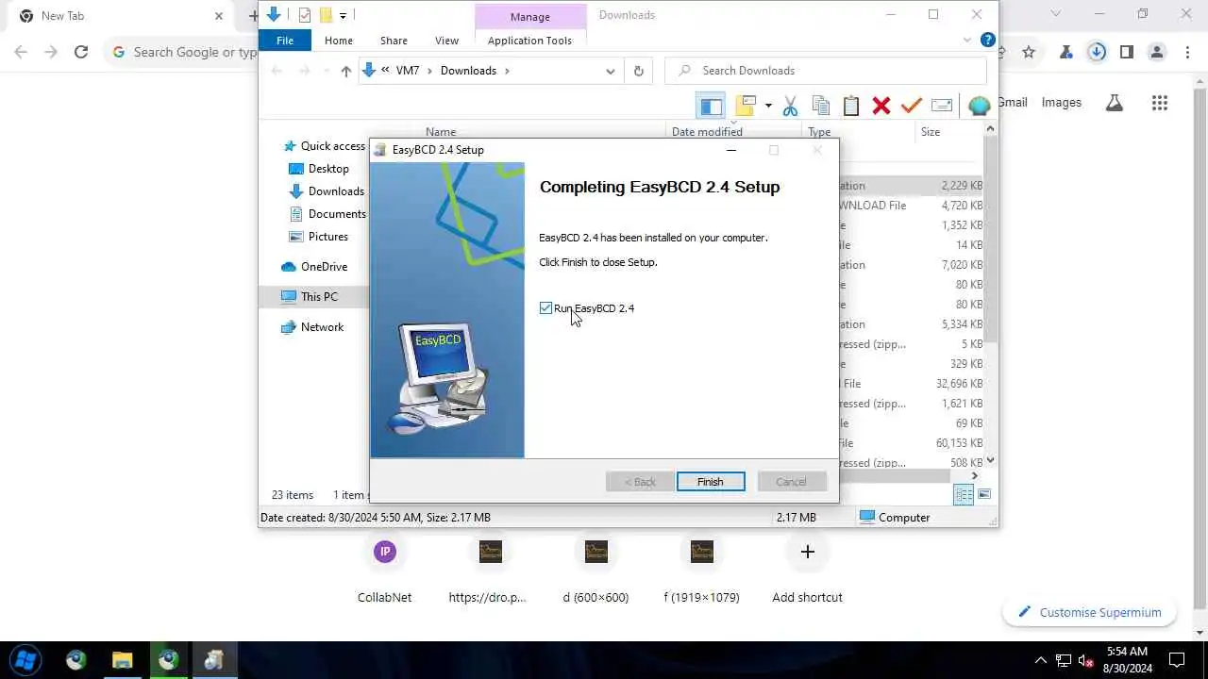Screen dimensions: 1208x679
Task: Select Quick access in navigation pane
Action: pos(332,146)
